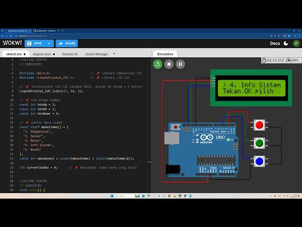
Task: Open a new browser tab
Action: tap(62, 31)
